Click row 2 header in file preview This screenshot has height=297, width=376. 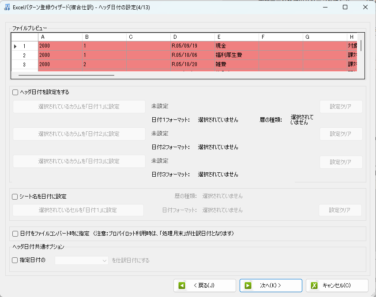pyautogui.click(x=24, y=55)
